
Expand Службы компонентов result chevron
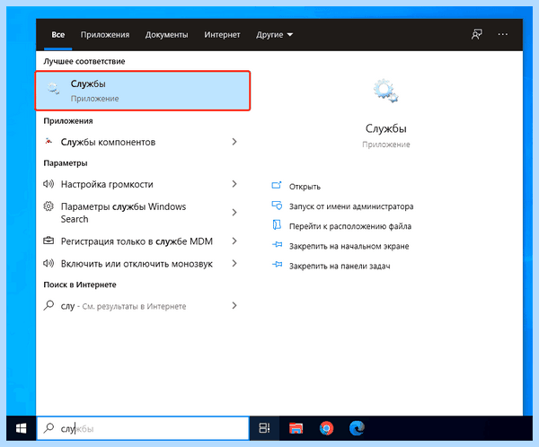pyautogui.click(x=234, y=142)
